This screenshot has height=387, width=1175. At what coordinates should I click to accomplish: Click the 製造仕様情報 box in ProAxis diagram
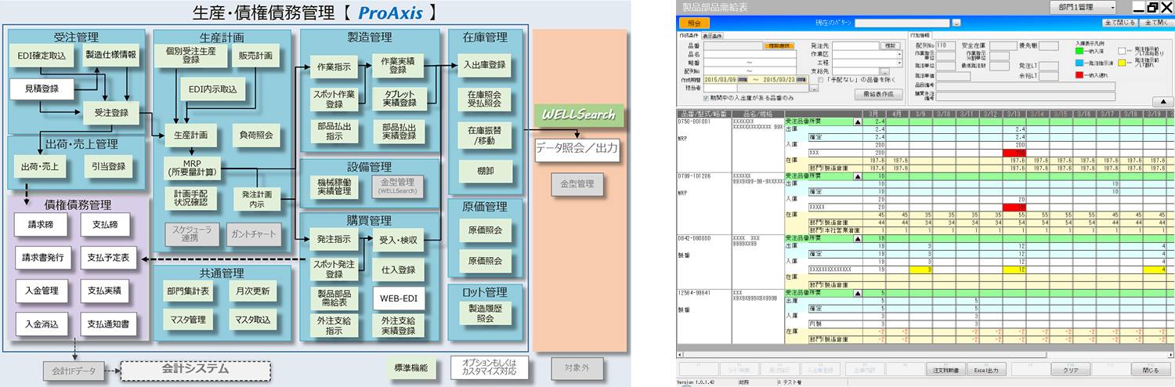tap(110, 56)
